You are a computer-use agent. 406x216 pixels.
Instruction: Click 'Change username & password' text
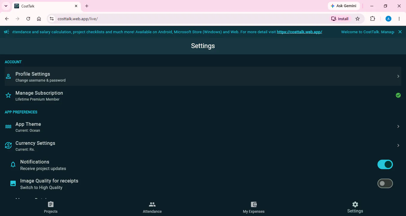(x=40, y=80)
